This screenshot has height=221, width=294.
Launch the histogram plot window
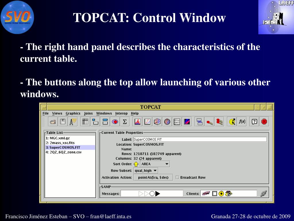click(138, 122)
